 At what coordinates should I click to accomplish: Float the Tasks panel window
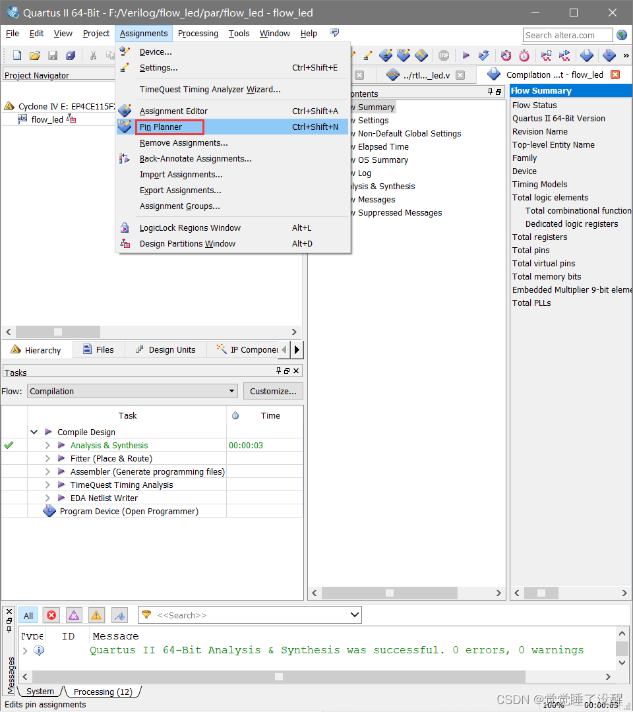[x=287, y=371]
